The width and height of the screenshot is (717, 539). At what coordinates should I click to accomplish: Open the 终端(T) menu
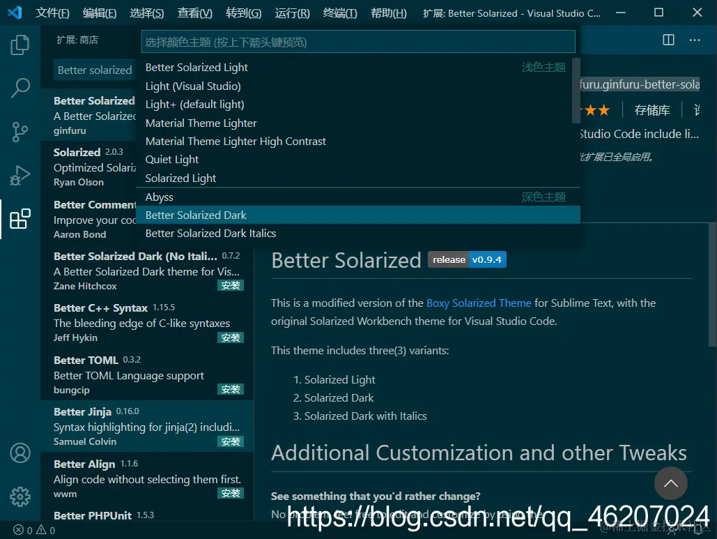pyautogui.click(x=340, y=13)
